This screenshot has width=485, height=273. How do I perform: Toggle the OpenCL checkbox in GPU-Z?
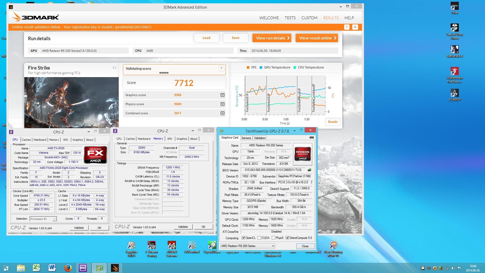[243, 238]
